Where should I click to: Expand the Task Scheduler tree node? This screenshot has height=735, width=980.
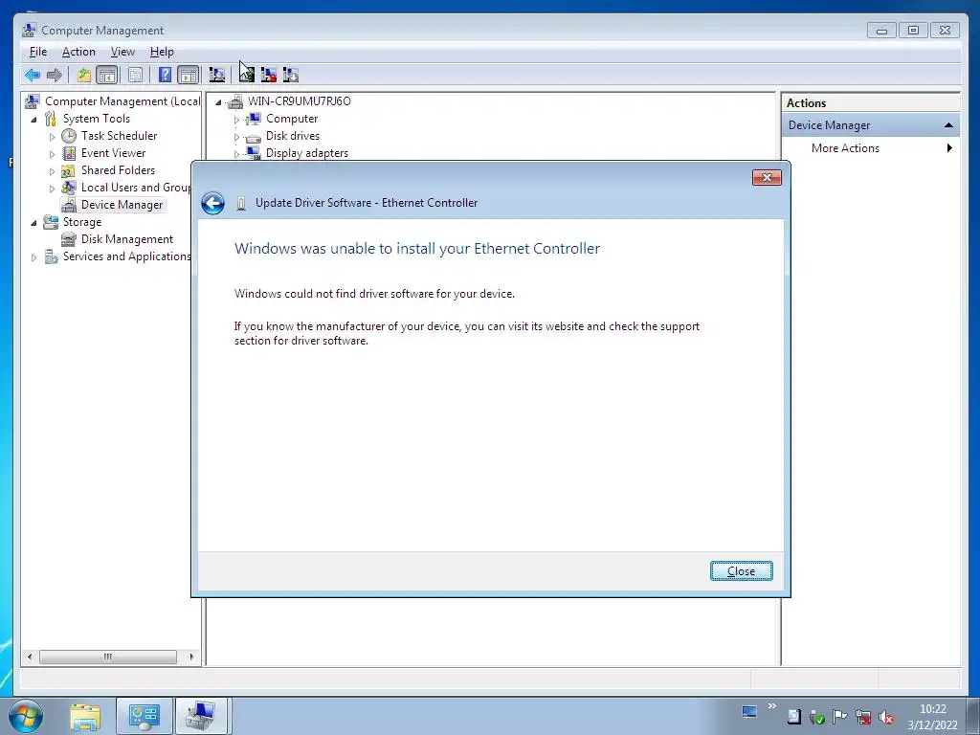tap(52, 136)
